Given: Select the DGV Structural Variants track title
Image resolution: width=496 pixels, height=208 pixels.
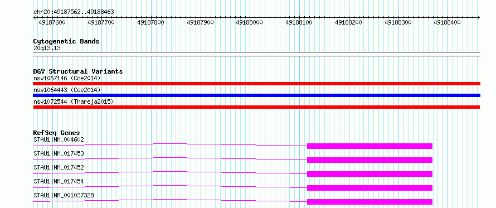Looking at the screenshot, I should [x=78, y=71].
